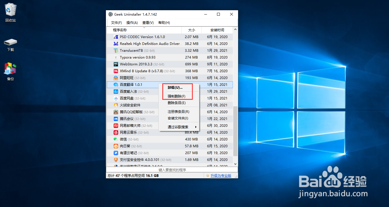Open the 帮助(H) menu
389x207 pixels.
click(164, 23)
